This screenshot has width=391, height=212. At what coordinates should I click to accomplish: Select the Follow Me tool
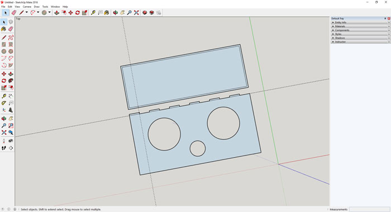point(11,81)
